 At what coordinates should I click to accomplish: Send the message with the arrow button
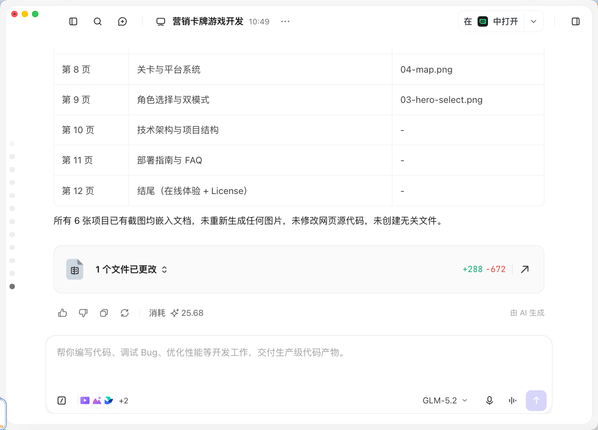[536, 401]
